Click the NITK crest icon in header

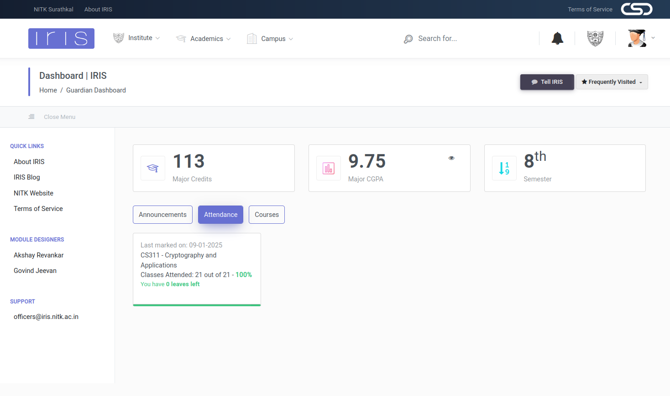(595, 38)
